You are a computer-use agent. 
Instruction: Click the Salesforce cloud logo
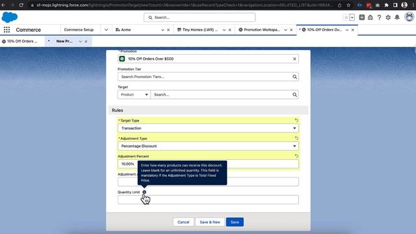10,18
